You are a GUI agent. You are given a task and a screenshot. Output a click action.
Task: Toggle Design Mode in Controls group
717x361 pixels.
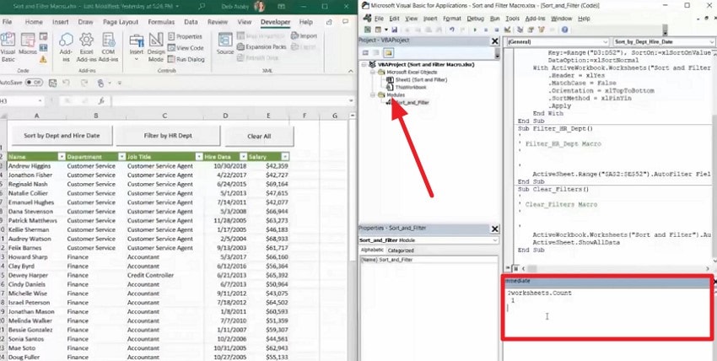click(x=156, y=47)
